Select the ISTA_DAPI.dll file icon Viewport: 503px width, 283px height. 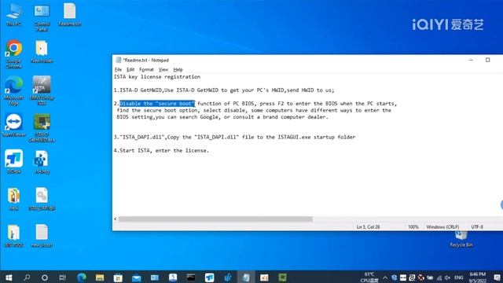click(x=42, y=199)
